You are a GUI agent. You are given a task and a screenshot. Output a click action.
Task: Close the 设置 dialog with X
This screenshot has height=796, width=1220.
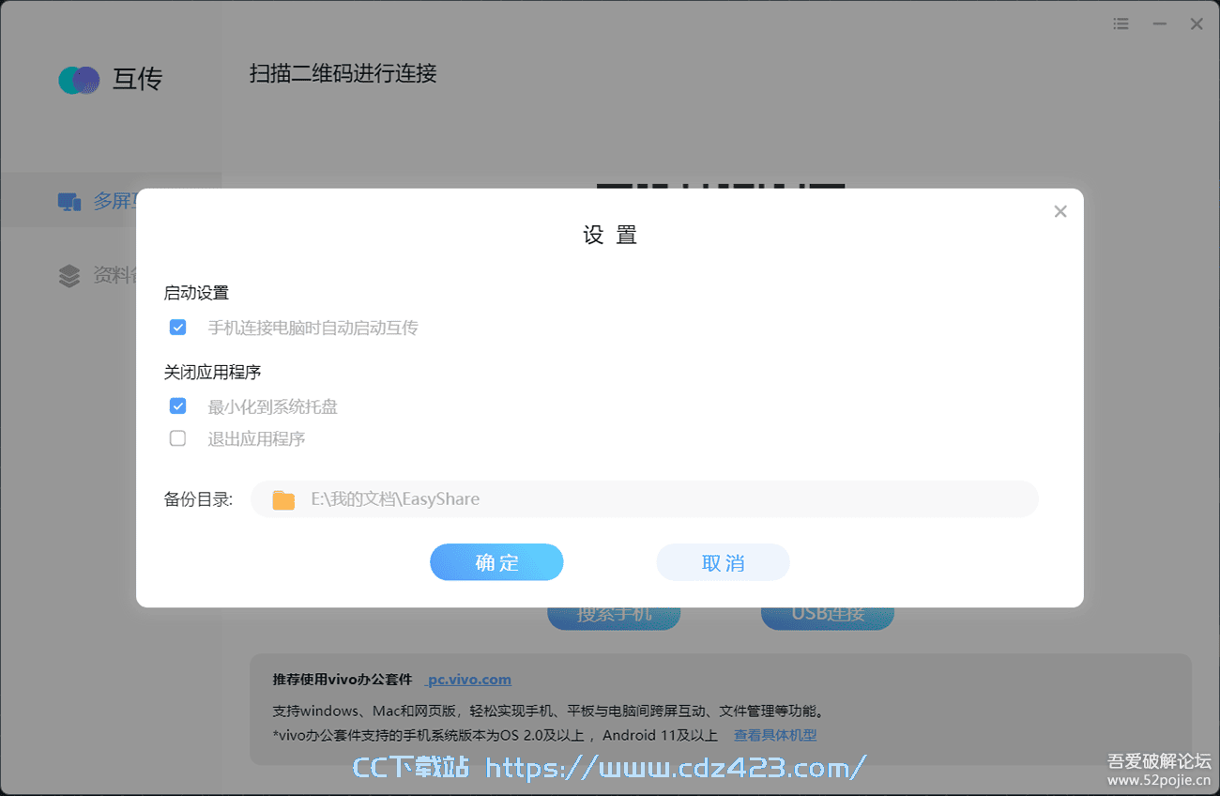tap(1060, 211)
